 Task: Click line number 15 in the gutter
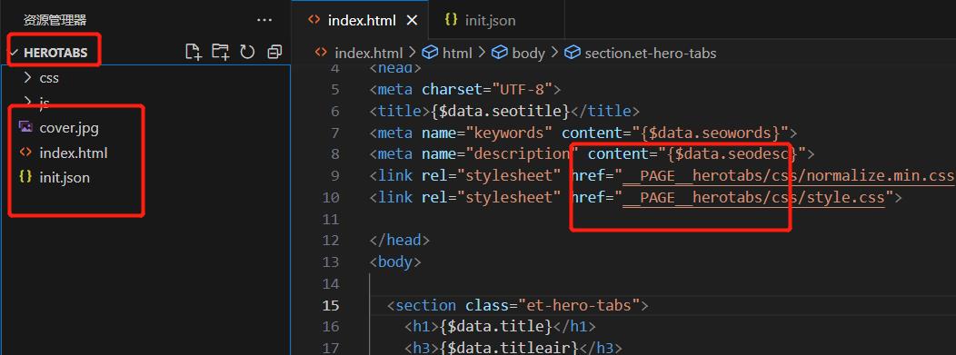(x=330, y=305)
